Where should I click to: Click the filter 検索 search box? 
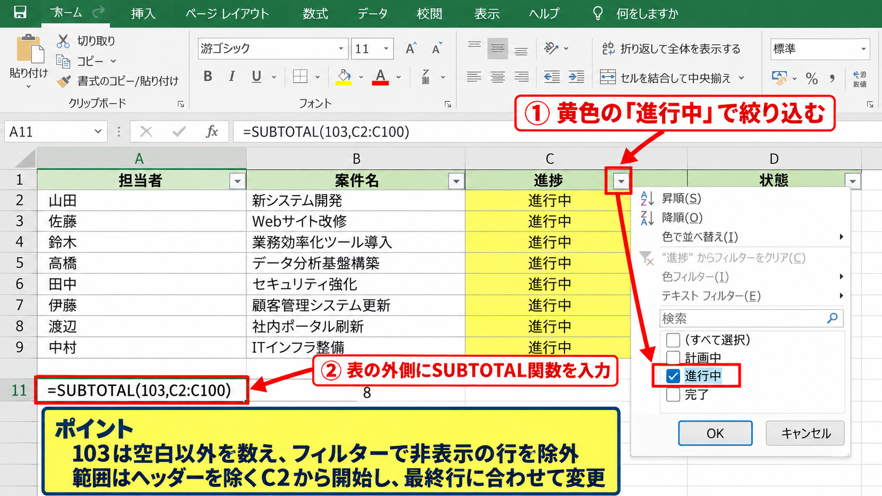click(x=751, y=318)
